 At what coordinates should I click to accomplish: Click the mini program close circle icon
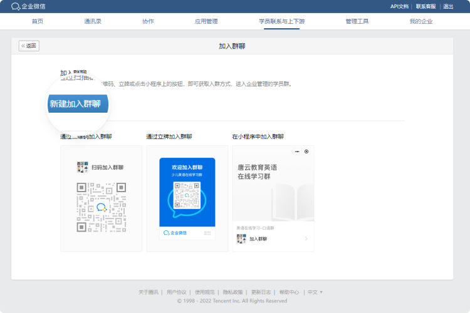click(x=306, y=151)
